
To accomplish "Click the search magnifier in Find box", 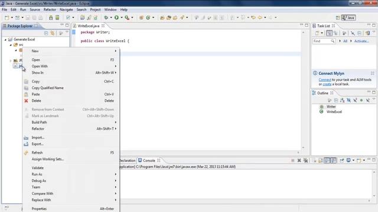I will coord(333,41).
